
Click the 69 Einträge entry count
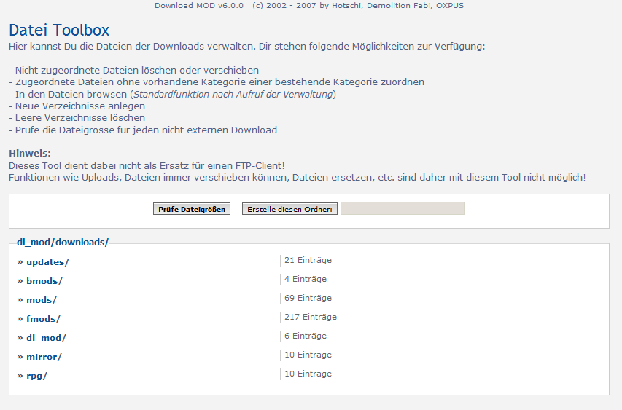pyautogui.click(x=308, y=298)
